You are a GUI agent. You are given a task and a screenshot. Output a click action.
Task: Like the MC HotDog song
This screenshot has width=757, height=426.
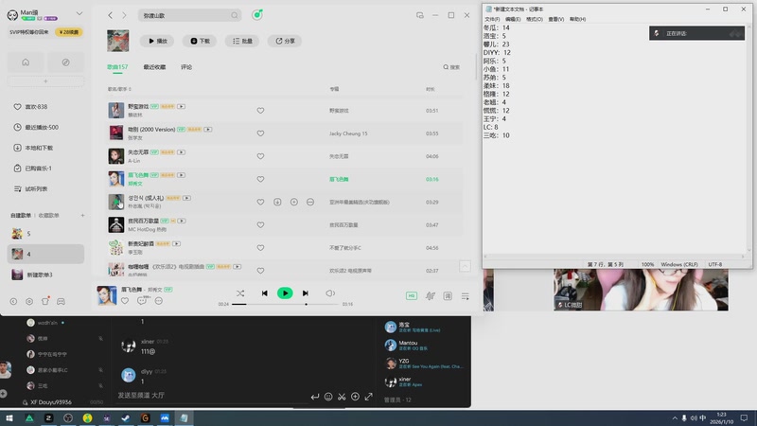coord(260,224)
